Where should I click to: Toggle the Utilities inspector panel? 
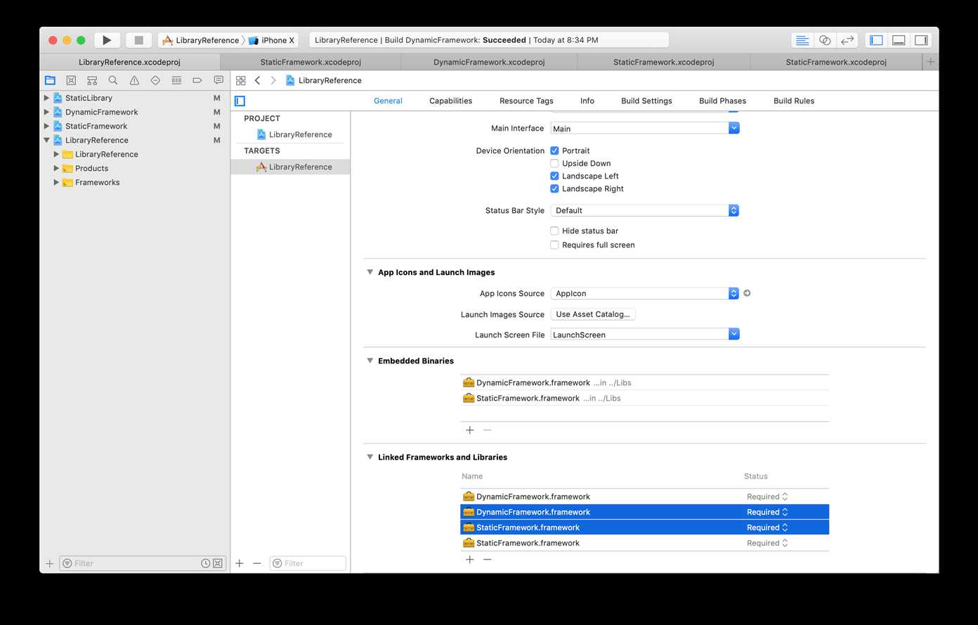point(921,40)
